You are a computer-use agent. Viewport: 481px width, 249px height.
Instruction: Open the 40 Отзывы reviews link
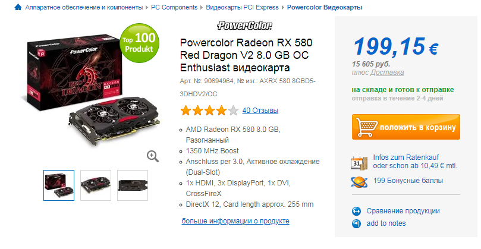[x=260, y=111]
